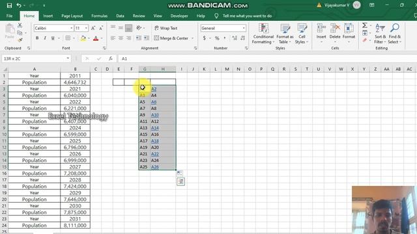Screen dimensions: 417x234
Task: Click the Decrease Indent icon
Action: point(139,38)
